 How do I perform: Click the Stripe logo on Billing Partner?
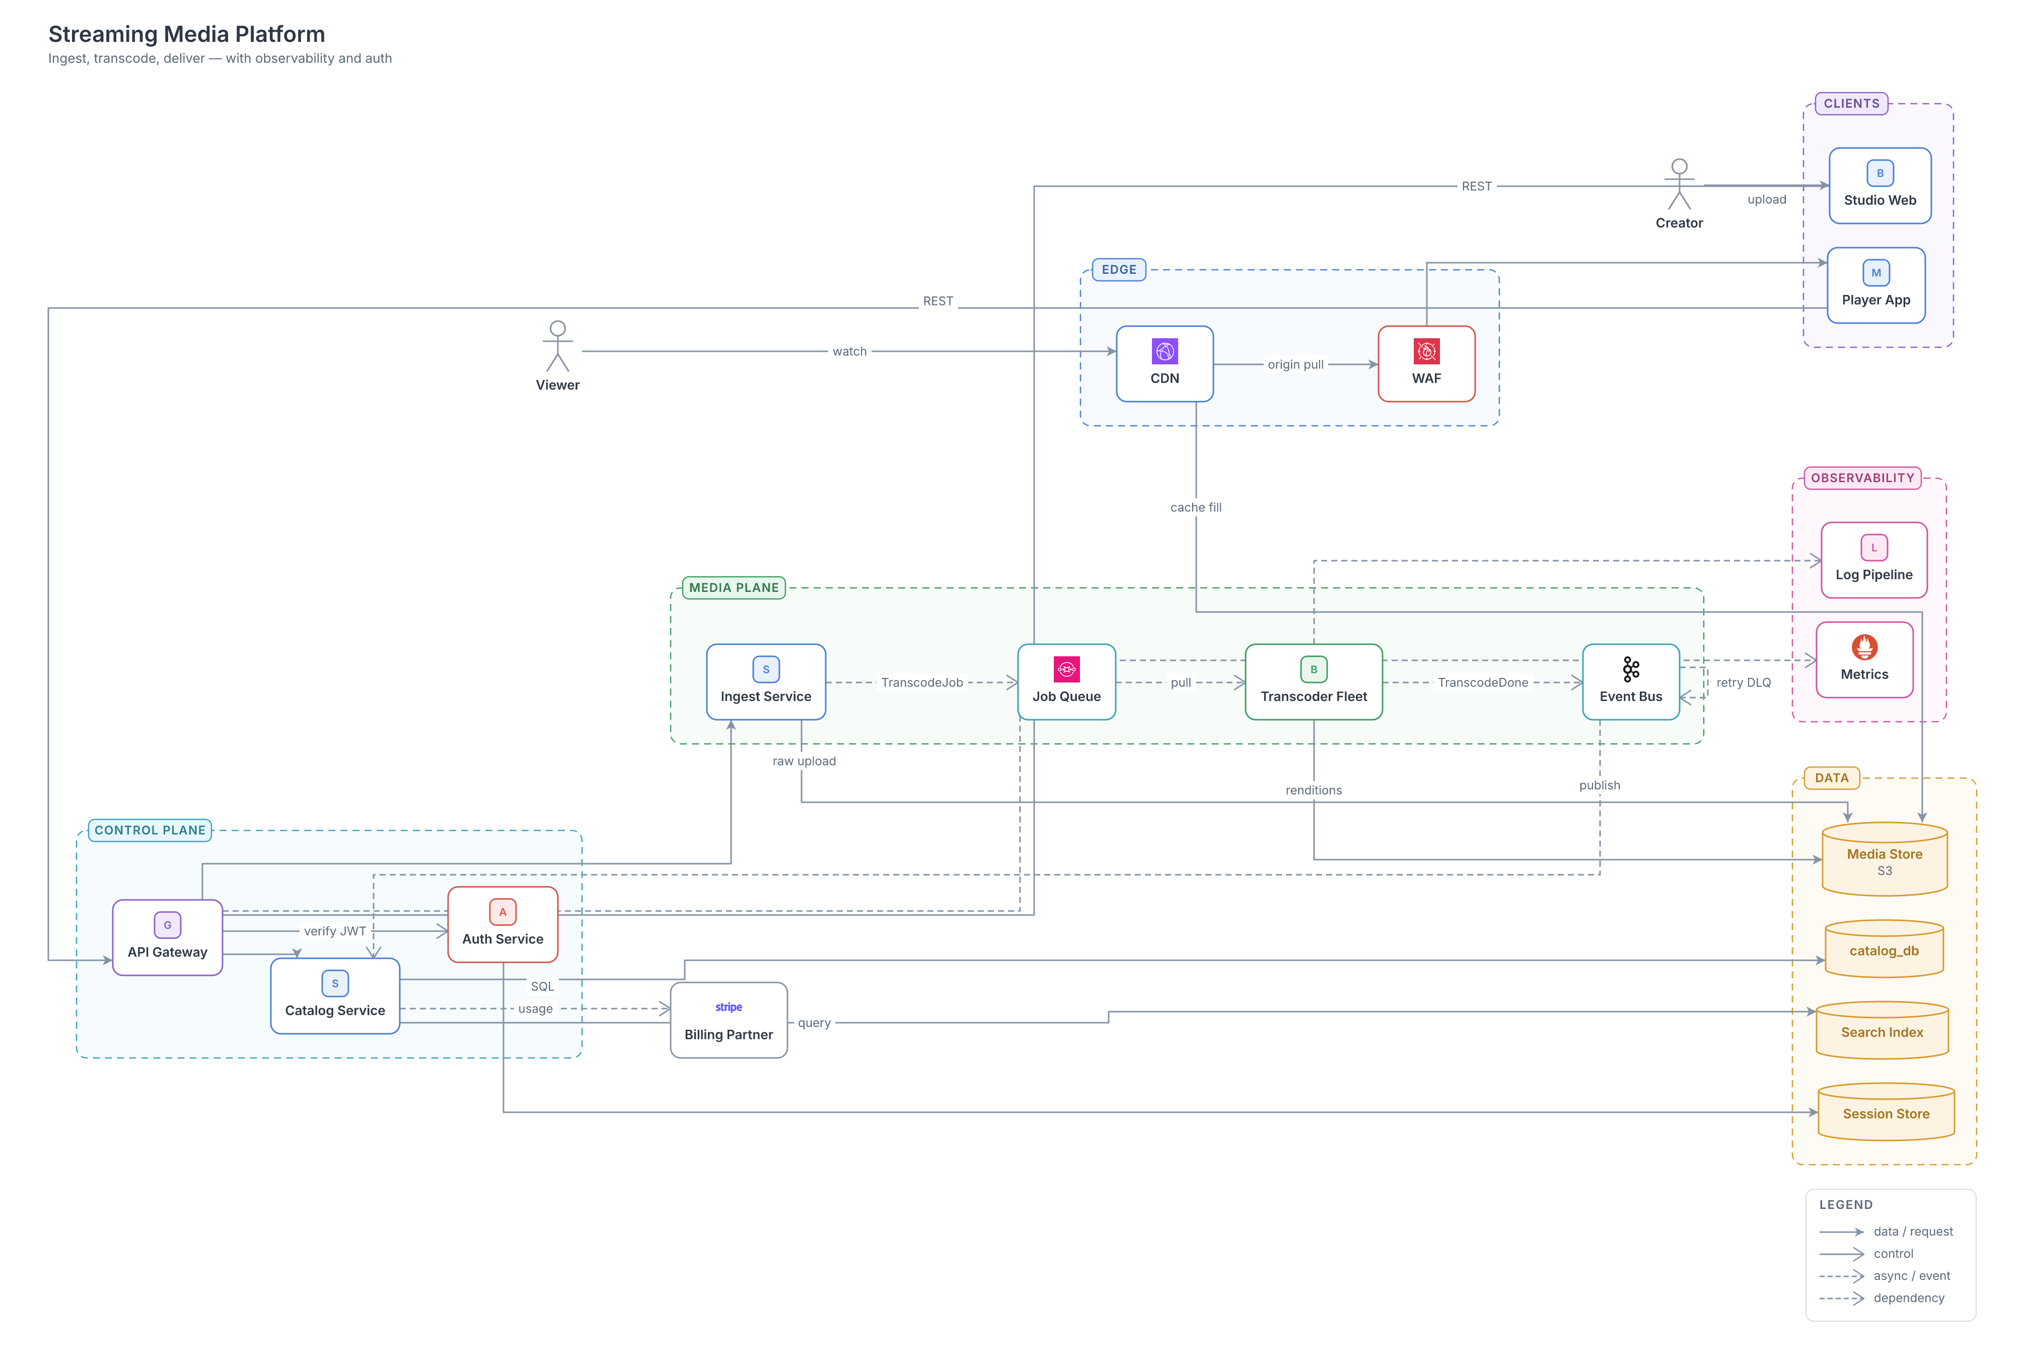pyautogui.click(x=729, y=1007)
